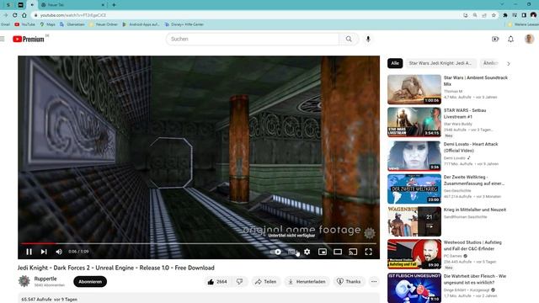
Task: Open Maps bookmark in bookmarks bar
Action: (x=47, y=24)
